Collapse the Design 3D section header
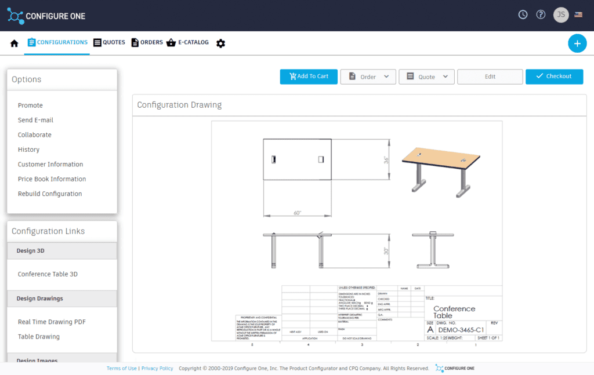The height and width of the screenshot is (375, 594). [62, 251]
